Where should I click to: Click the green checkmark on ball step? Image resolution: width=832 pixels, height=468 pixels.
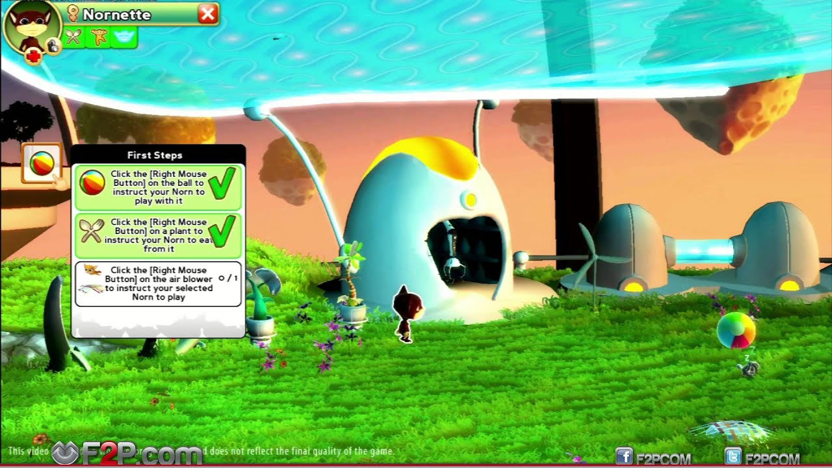pos(222,185)
